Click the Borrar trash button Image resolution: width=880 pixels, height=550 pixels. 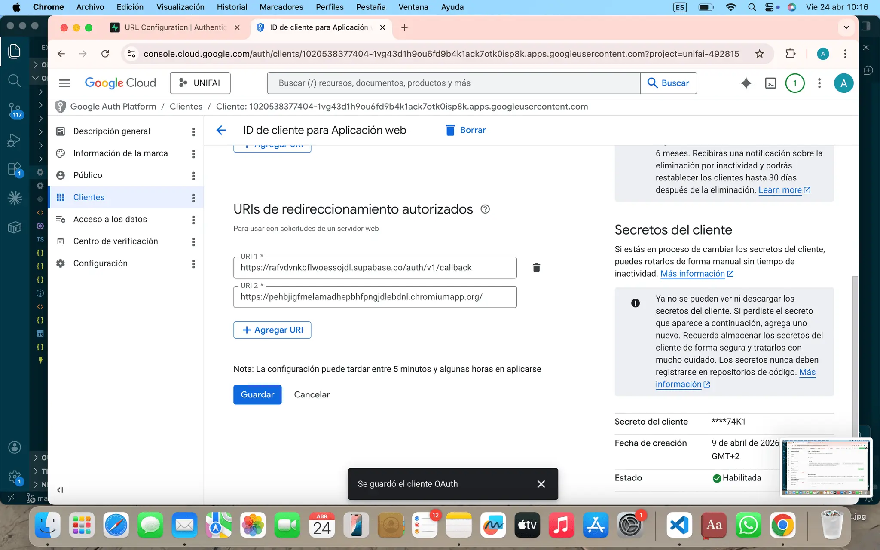coord(466,130)
